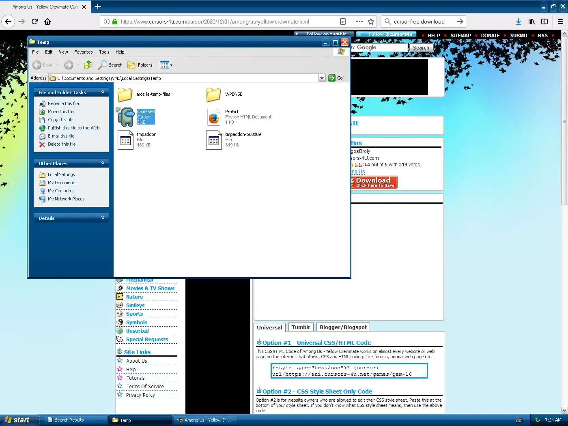The height and width of the screenshot is (426, 568).
Task: Reload the Firefox page
Action: tap(34, 22)
